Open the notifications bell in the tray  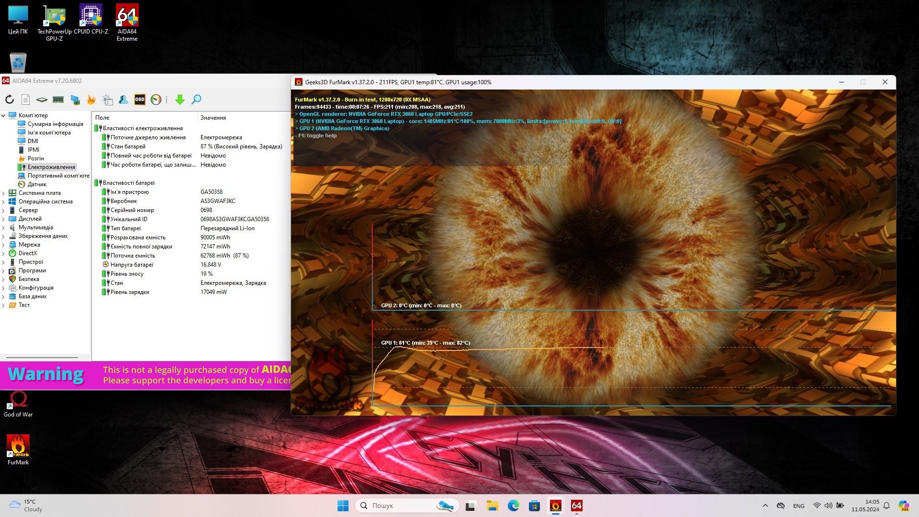(x=886, y=506)
